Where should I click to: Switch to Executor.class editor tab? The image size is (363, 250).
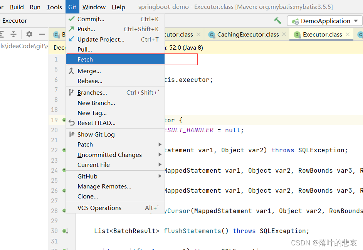[x=321, y=35]
